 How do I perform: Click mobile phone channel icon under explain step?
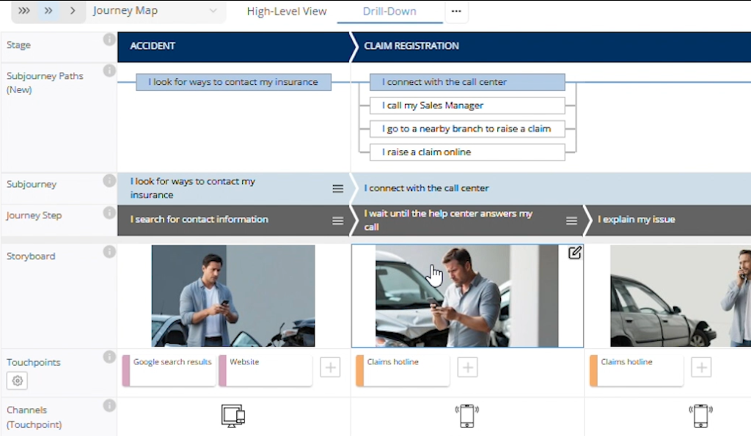700,416
